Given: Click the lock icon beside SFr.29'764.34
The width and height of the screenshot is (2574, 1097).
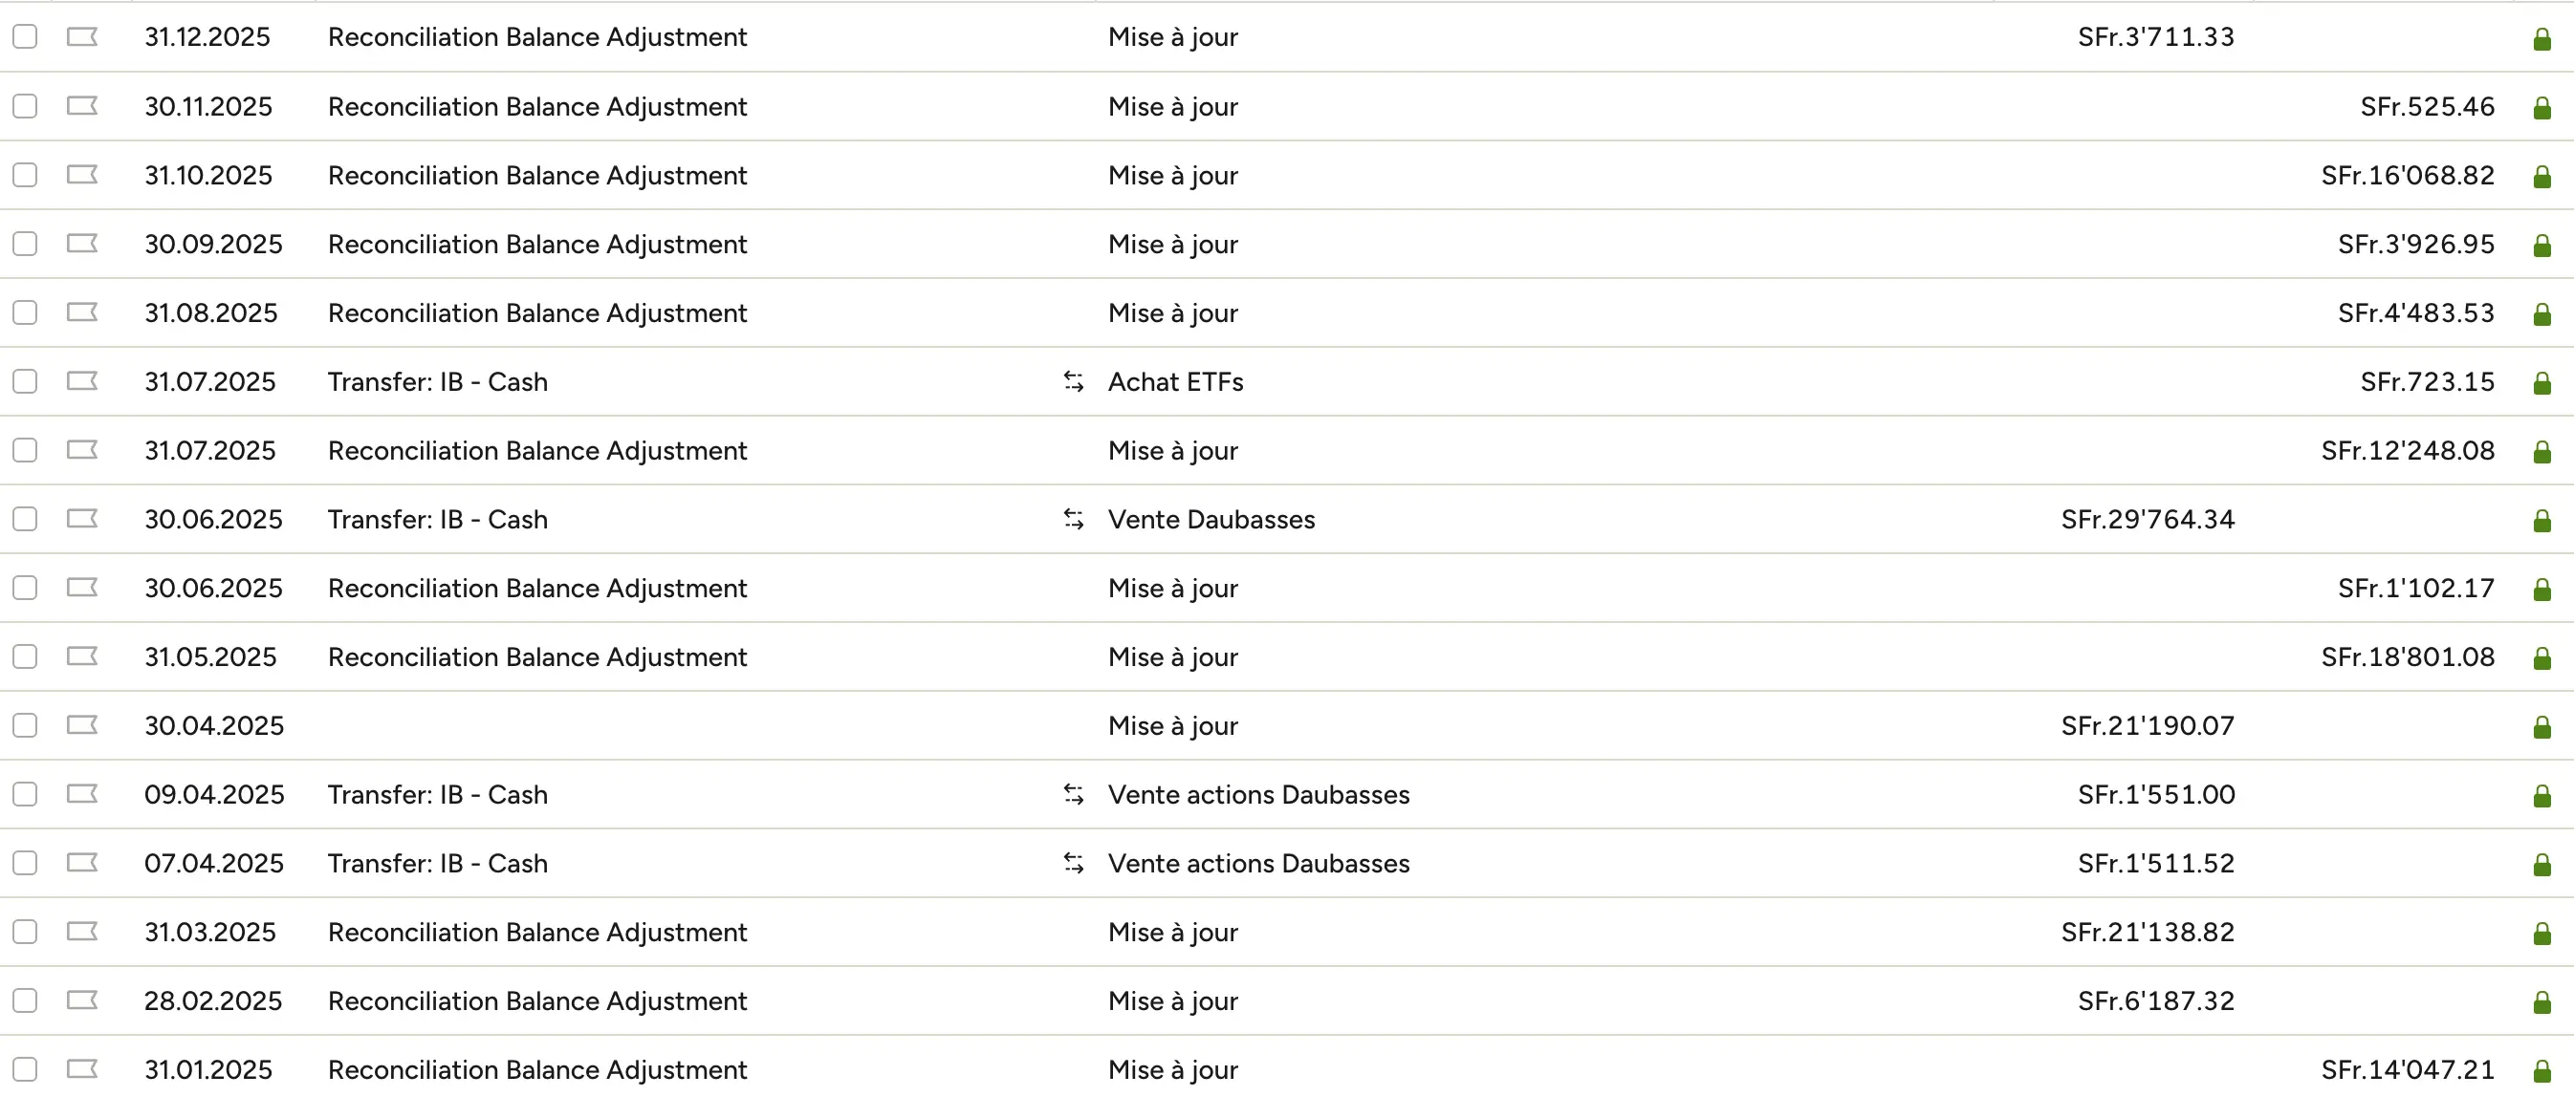Looking at the screenshot, I should (2542, 519).
